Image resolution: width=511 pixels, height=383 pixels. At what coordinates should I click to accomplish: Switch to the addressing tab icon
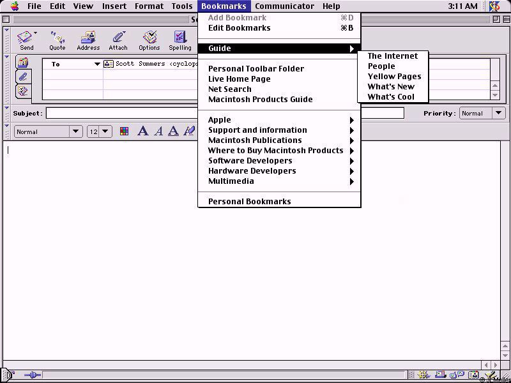coord(23,62)
